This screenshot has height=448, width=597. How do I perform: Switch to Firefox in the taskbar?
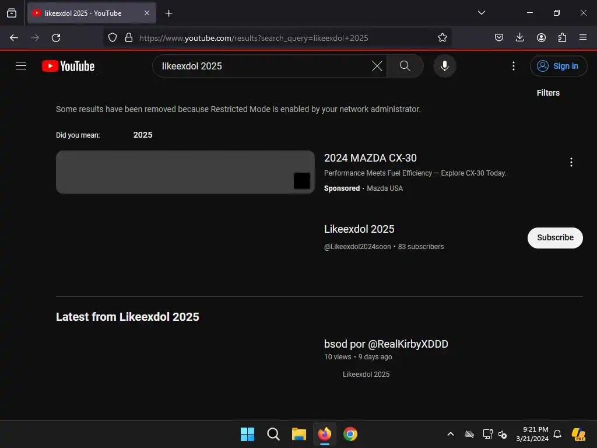coord(324,434)
